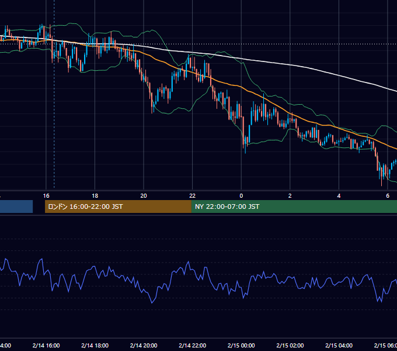The image size is (397, 351).
Task: Click the 2/15 00:00 date label
Action: [x=241, y=345]
